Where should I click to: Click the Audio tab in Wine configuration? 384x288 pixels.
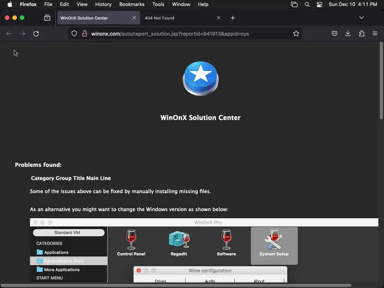(x=210, y=280)
